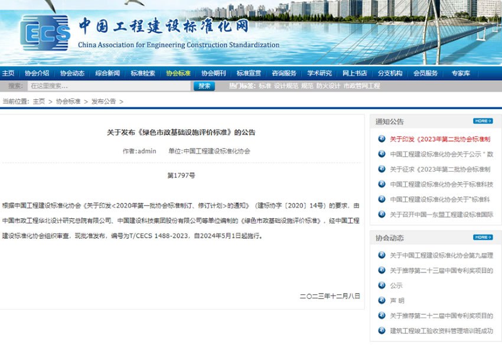Open the 主页 navigation menu item
Viewport: 502px width, 345px height.
point(8,73)
